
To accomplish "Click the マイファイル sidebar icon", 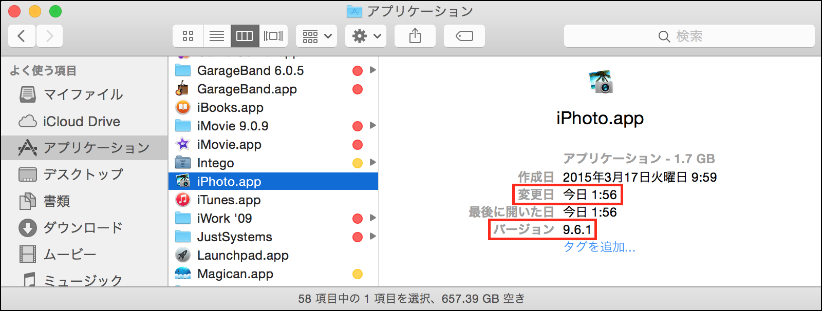I will 28,94.
